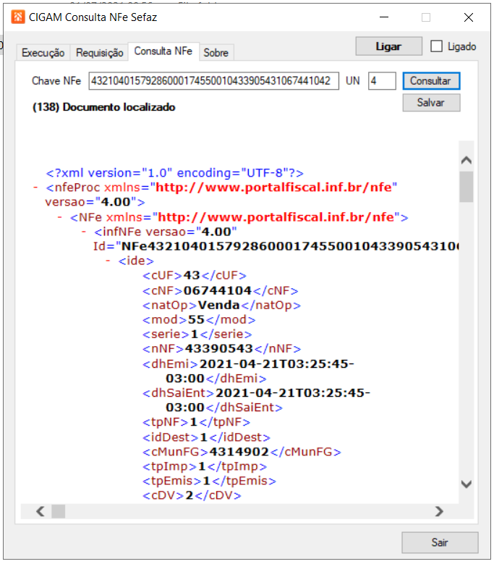This screenshot has width=494, height=564.
Task: Click the Sair button
Action: [x=440, y=542]
